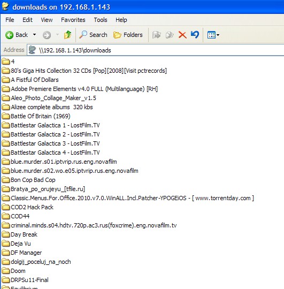Open the File menu
Screen dimensions: 284x289
pos(10,20)
